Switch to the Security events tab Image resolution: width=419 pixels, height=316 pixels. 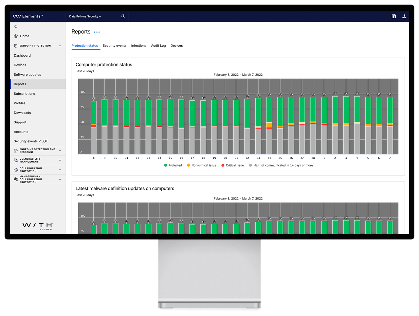(x=114, y=45)
